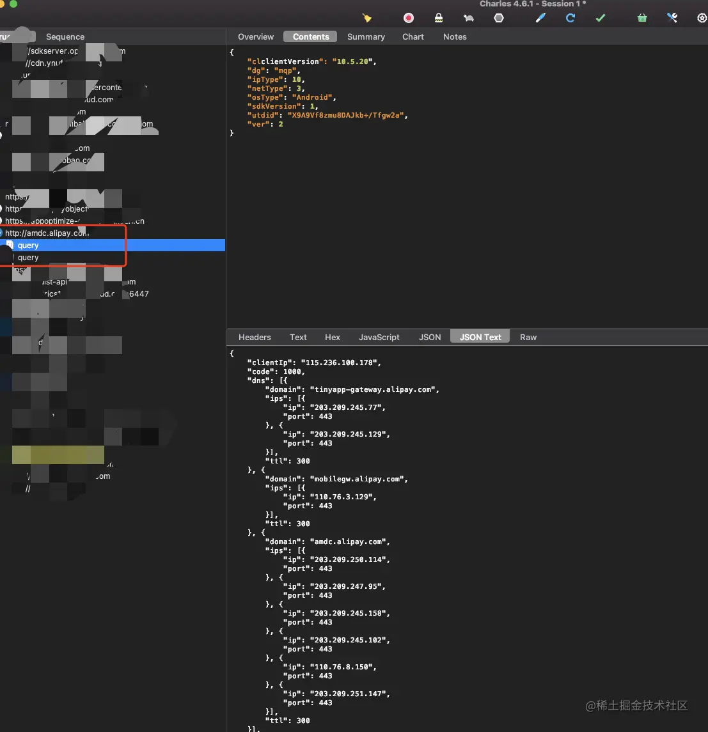Image resolution: width=708 pixels, height=732 pixels.
Task: Click the IP 203.209.245.129 line
Action: (x=336, y=434)
